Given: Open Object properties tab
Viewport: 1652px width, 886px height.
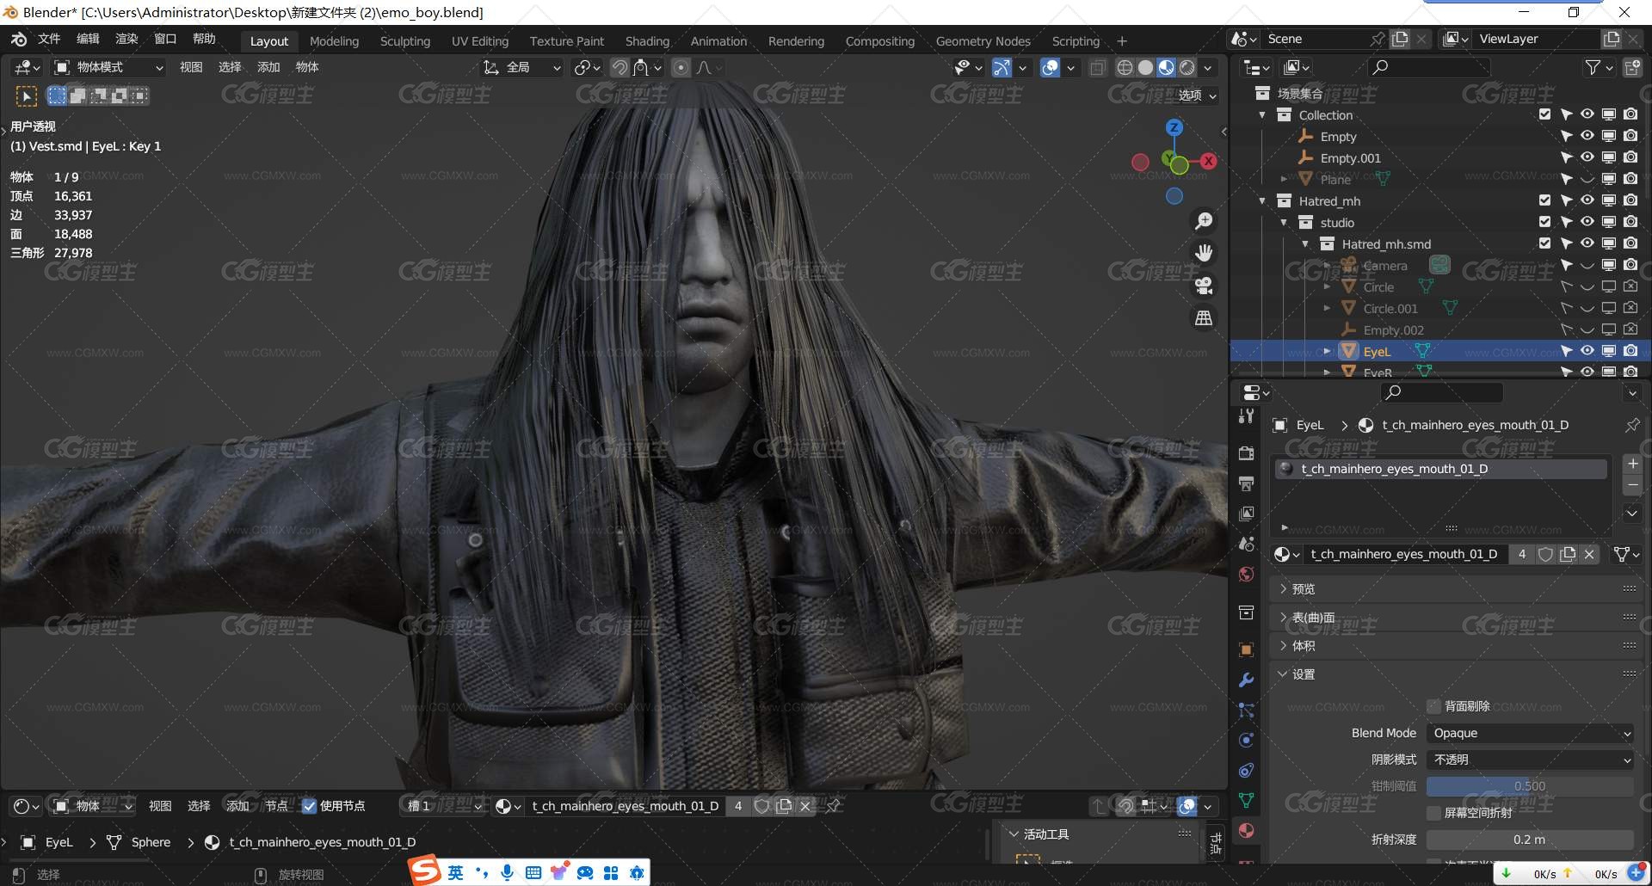Looking at the screenshot, I should 1246,649.
